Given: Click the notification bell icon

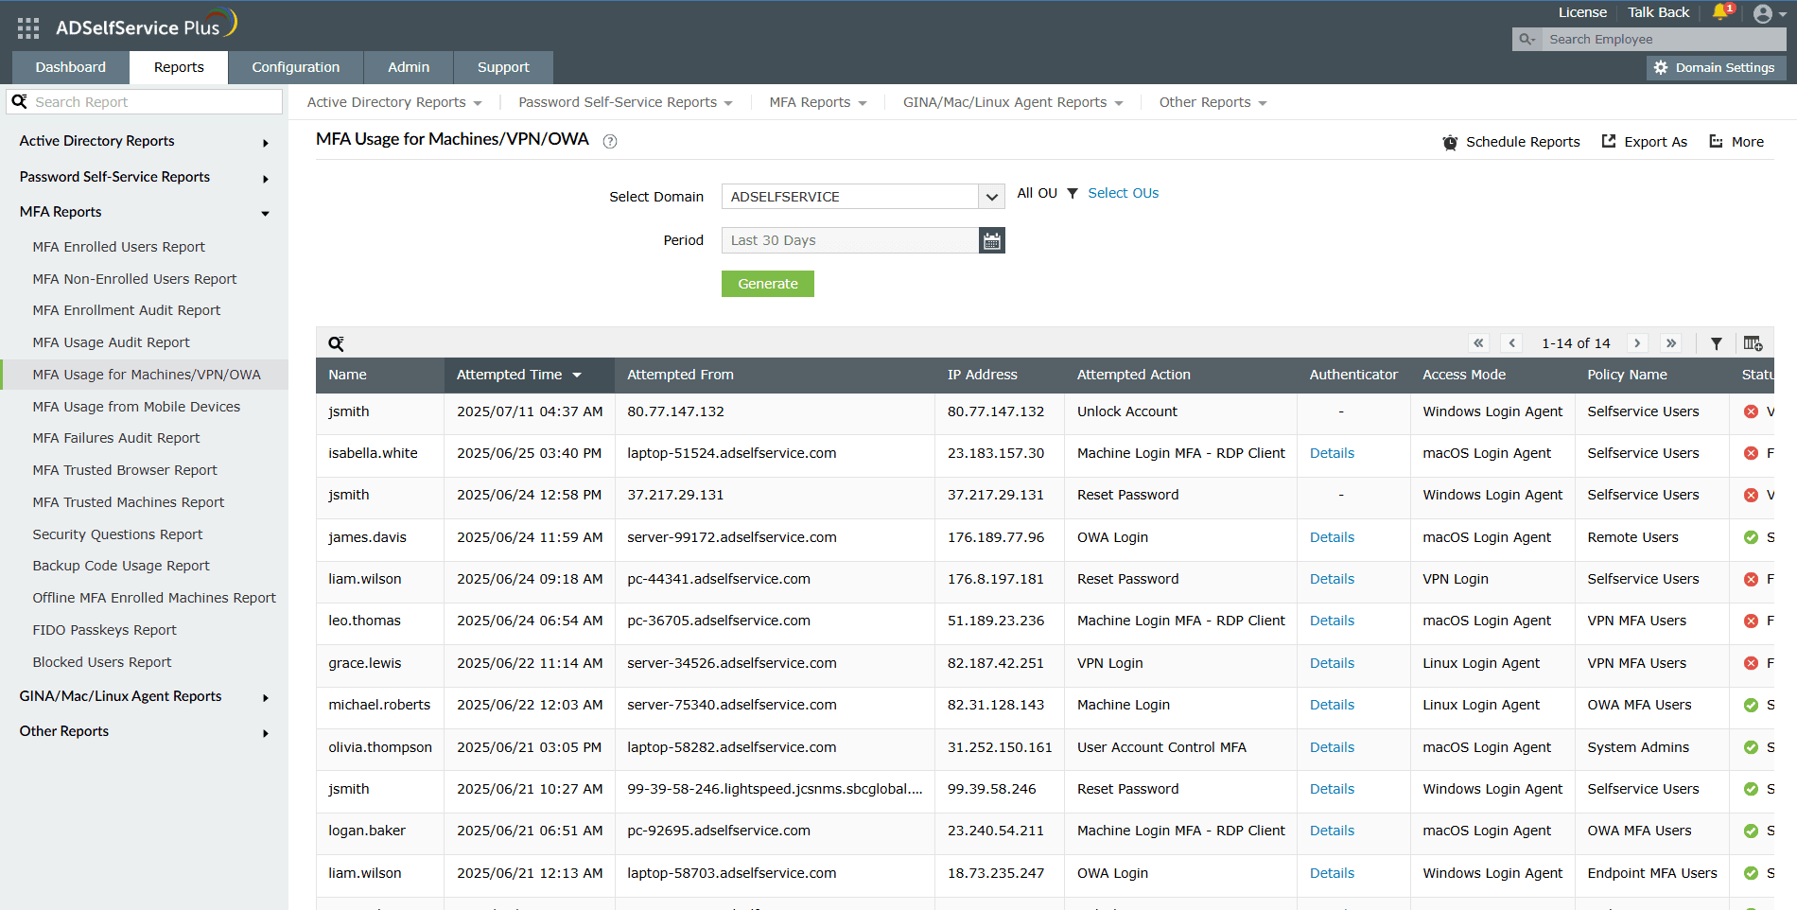Looking at the screenshot, I should [x=1720, y=12].
